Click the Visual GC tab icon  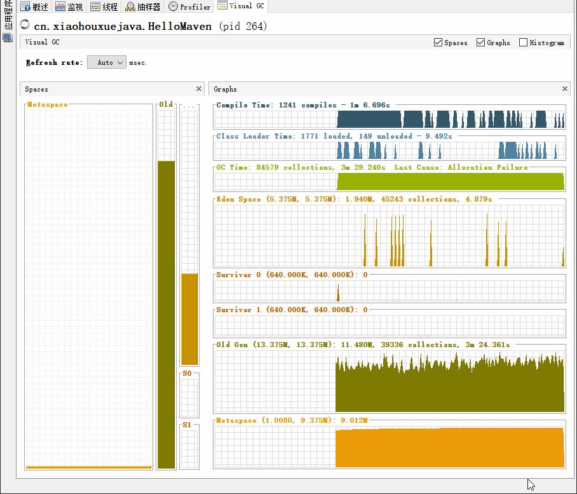pyautogui.click(x=222, y=5)
